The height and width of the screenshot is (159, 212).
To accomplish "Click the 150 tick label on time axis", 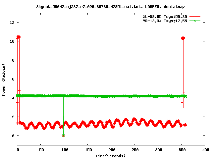I will pos(88,150).
